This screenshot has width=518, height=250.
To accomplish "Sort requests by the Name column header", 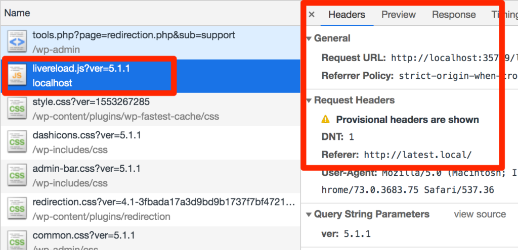I will [17, 13].
